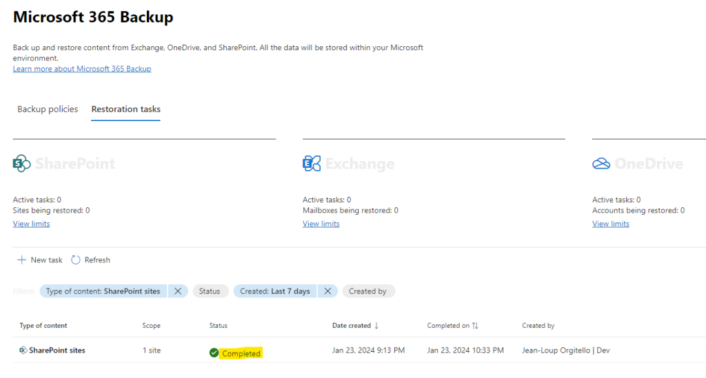Click the SharePoint logo icon
The width and height of the screenshot is (706, 378).
21,164
